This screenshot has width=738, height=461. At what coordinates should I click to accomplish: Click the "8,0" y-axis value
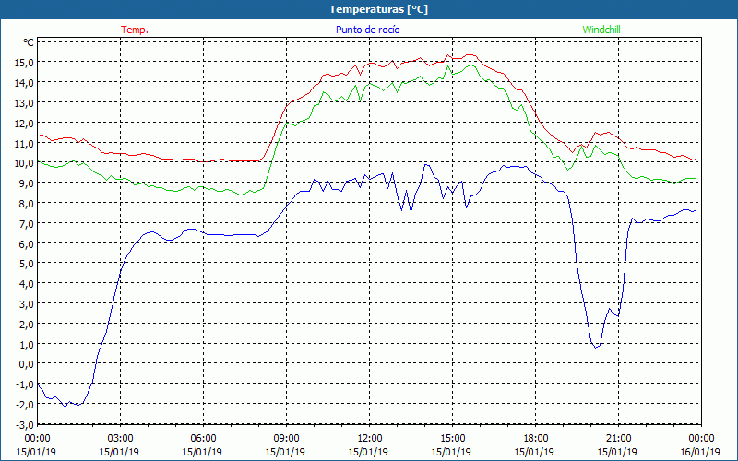(x=27, y=204)
